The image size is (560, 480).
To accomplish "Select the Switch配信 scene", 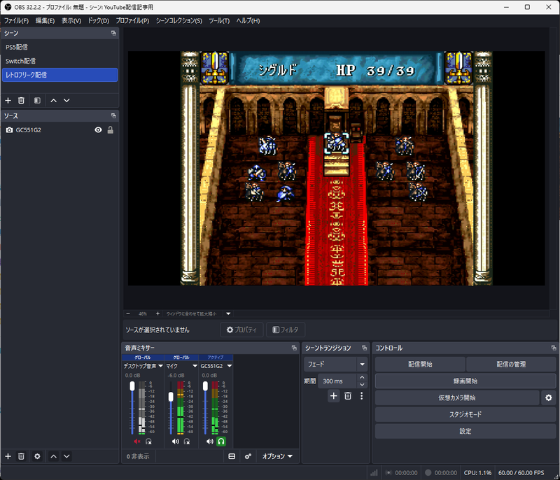I will pos(60,61).
